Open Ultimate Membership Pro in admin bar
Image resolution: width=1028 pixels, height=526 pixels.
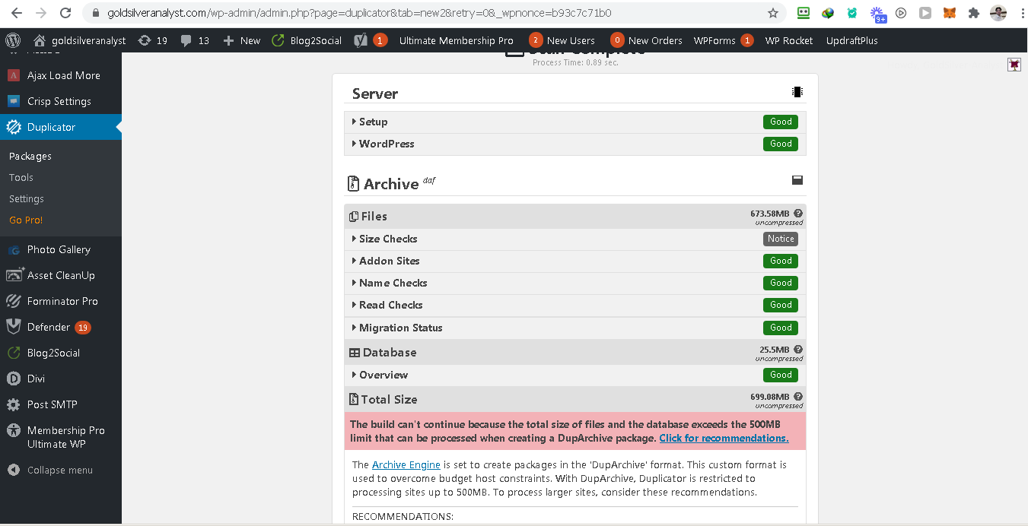(x=456, y=40)
